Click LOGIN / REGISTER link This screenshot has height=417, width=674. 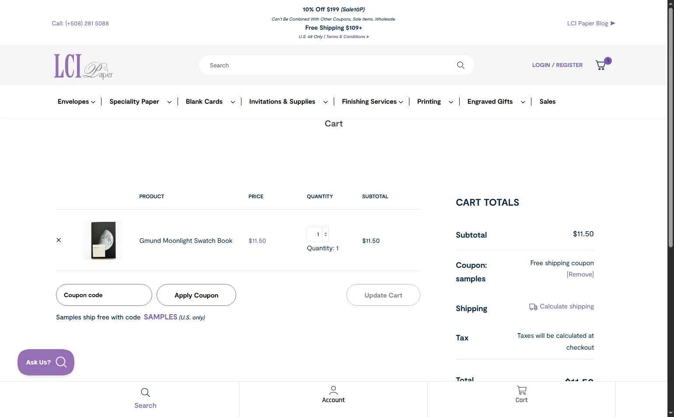557,65
